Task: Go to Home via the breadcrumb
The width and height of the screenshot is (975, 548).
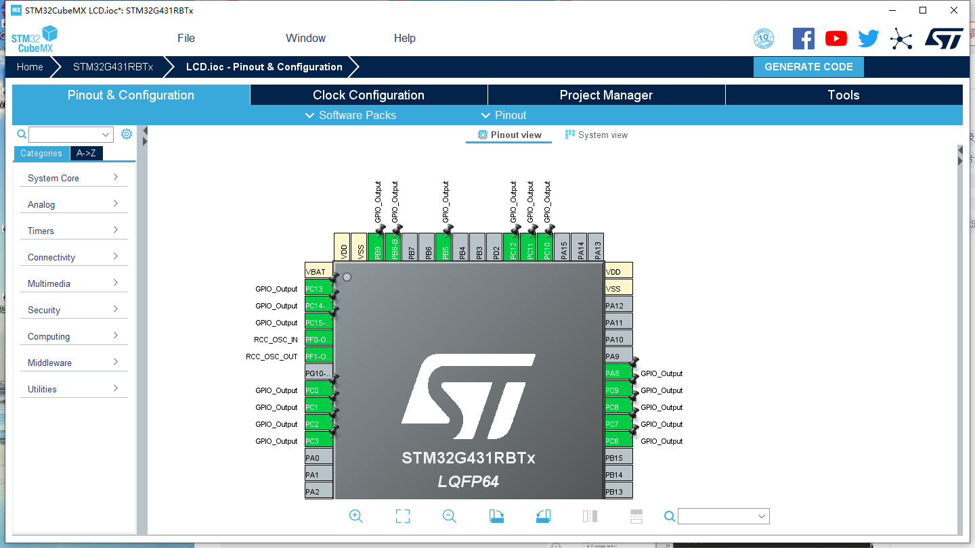Action: (x=30, y=66)
